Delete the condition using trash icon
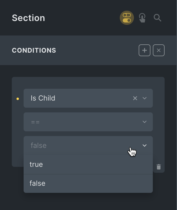The height and width of the screenshot is (210, 177). 159,167
